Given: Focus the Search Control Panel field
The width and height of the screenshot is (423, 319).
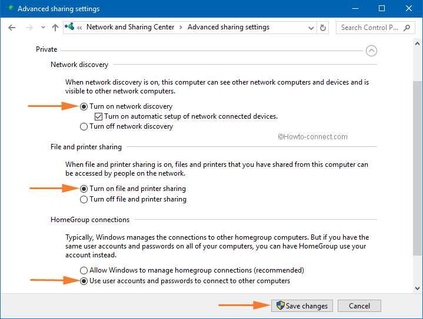Looking at the screenshot, I should (x=375, y=28).
